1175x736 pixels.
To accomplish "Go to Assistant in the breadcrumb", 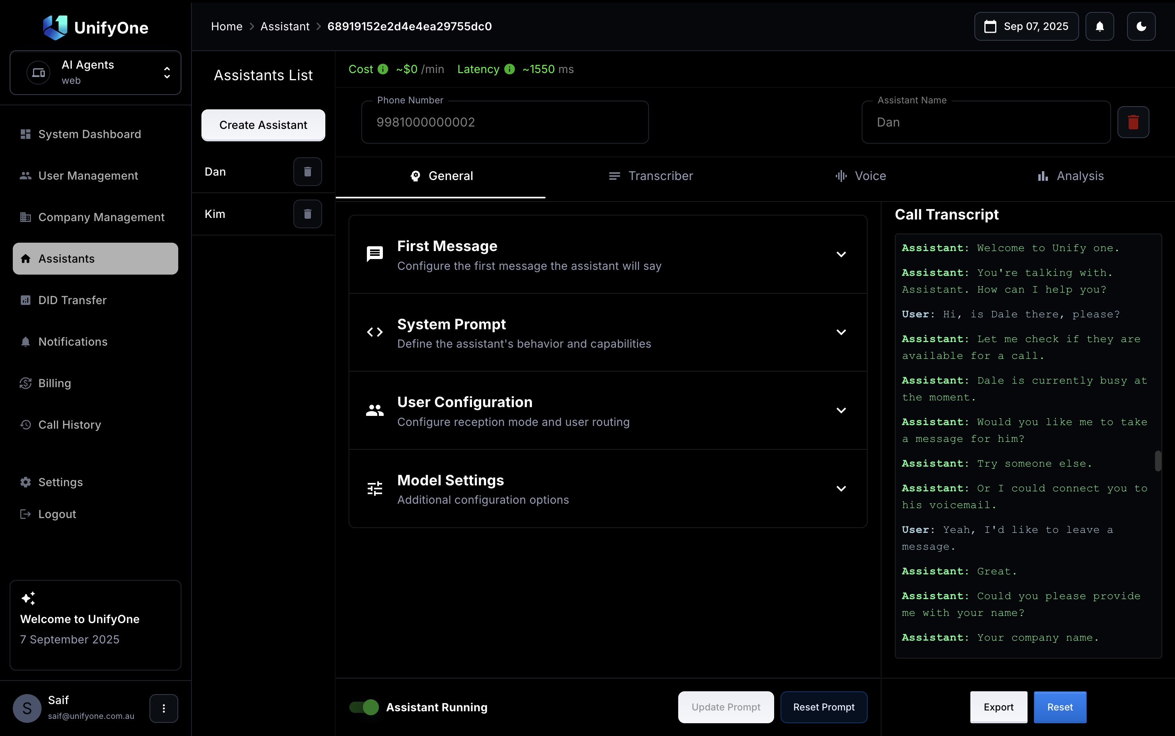I will [x=285, y=26].
